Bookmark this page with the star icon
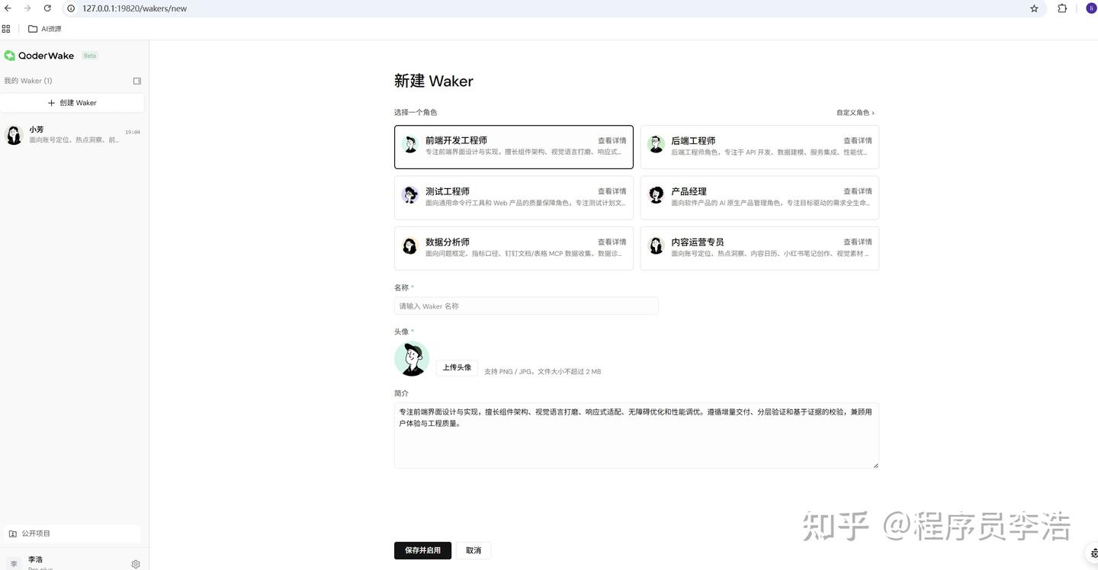The width and height of the screenshot is (1098, 570). 1034,8
